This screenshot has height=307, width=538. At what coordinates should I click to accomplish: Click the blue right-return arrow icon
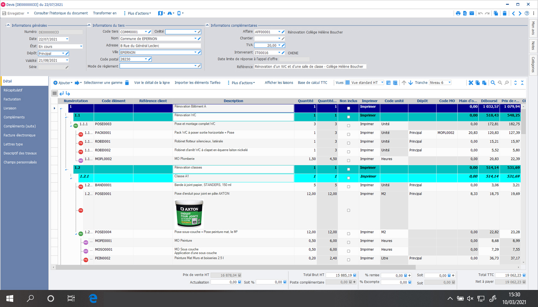68,93
